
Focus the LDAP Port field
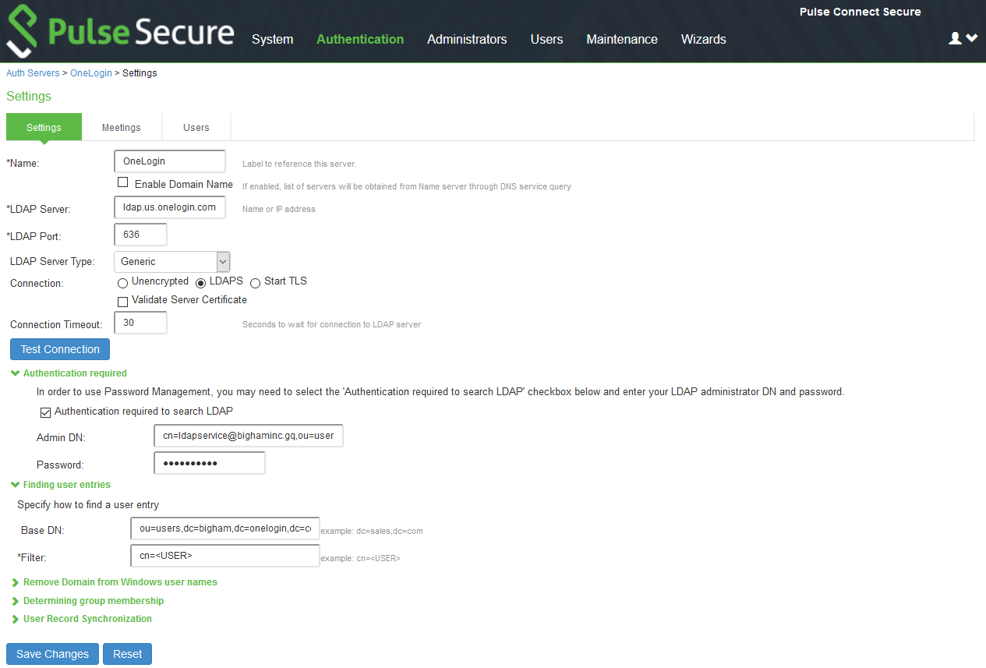140,235
